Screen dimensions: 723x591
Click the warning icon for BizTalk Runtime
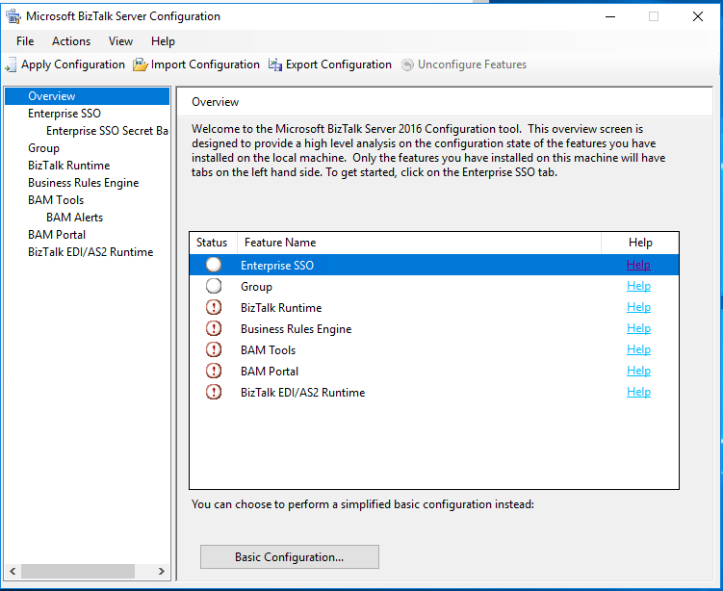pos(214,307)
